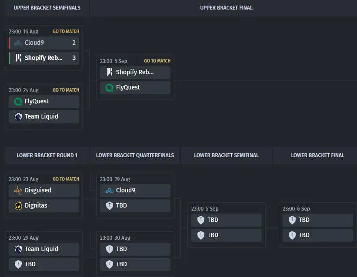This screenshot has width=357, height=277.
Task: Click FlyQuest name in upper bracket final
Action: 128,88
